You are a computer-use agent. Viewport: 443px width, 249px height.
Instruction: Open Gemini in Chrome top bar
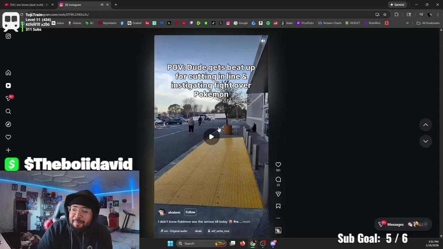[x=397, y=5]
